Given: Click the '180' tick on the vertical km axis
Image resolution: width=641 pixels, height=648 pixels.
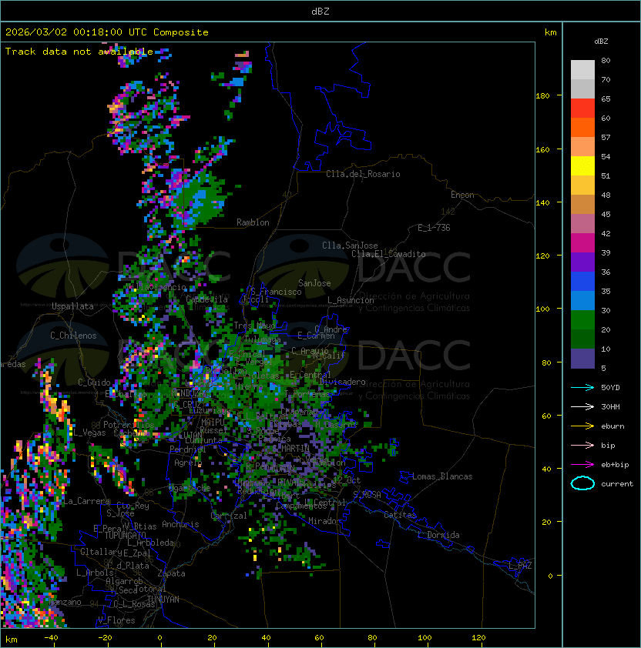Looking at the screenshot, I should (x=542, y=96).
